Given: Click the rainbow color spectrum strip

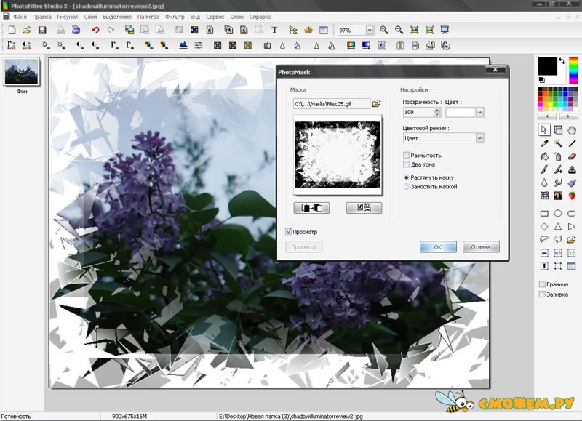Looking at the screenshot, I should 573,70.
